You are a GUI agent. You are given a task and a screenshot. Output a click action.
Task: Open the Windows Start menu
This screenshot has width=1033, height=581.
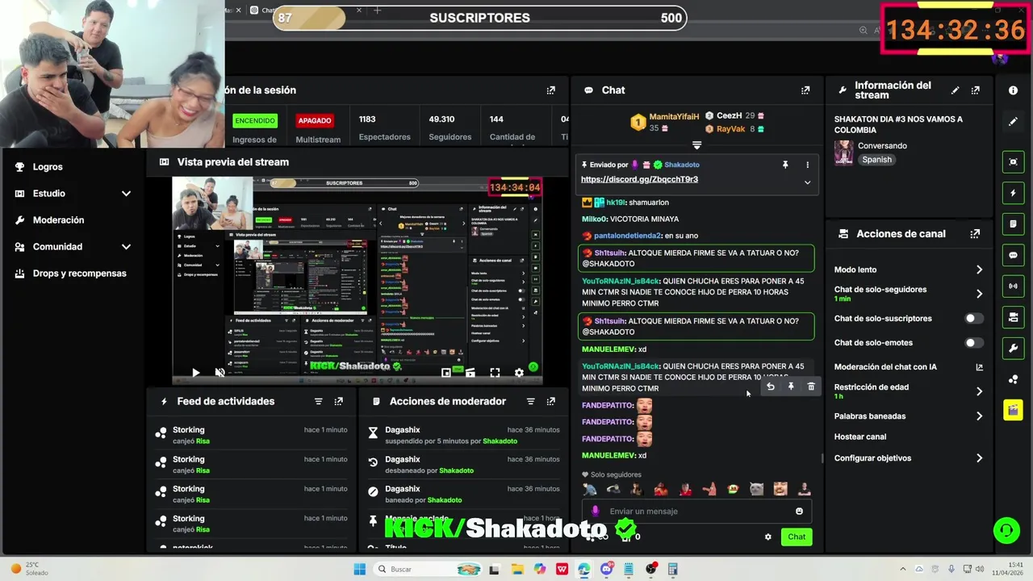(360, 569)
